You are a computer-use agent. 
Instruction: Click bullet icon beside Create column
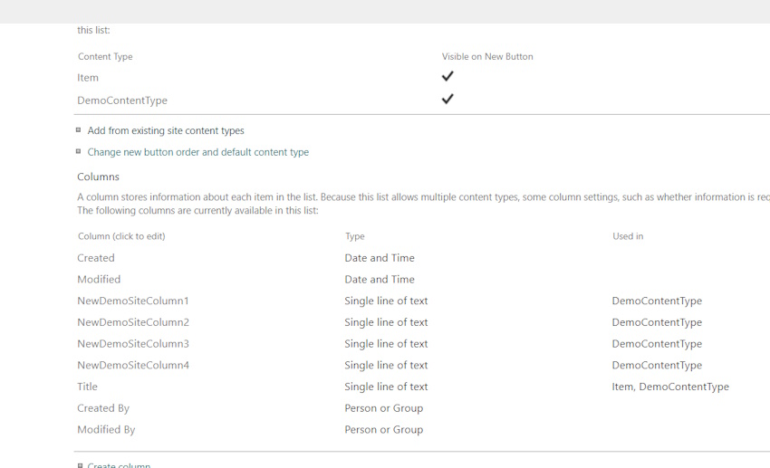[x=80, y=465]
